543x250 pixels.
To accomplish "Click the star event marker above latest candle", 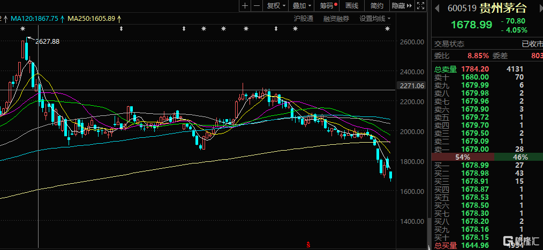I will tap(388, 29).
